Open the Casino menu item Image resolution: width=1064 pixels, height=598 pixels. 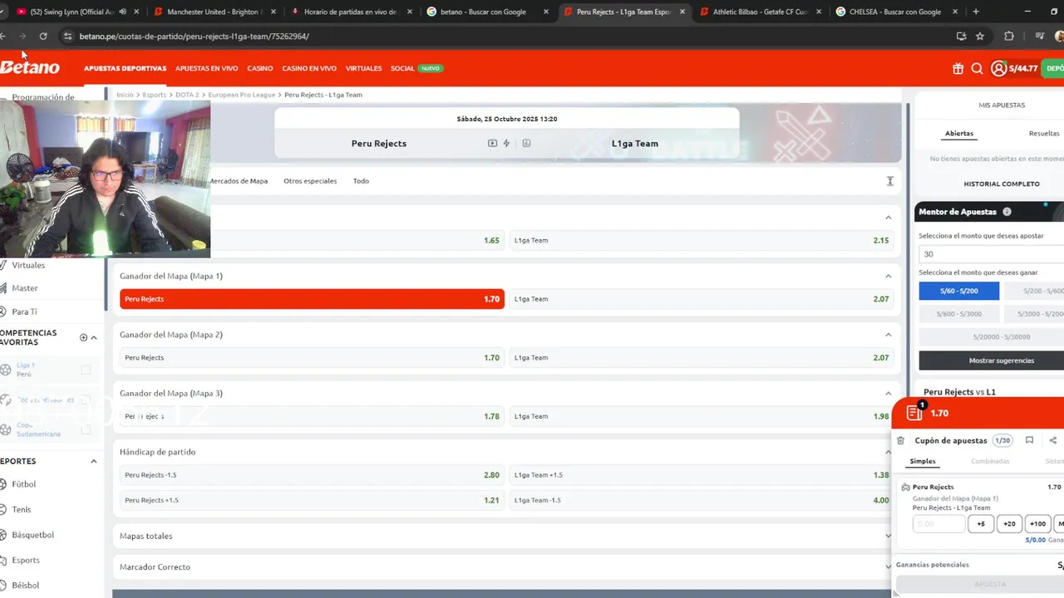[259, 68]
